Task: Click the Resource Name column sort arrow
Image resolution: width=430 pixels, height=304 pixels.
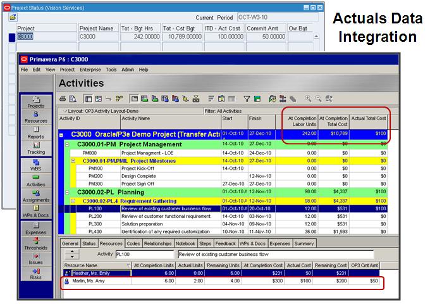Action: 128,265
